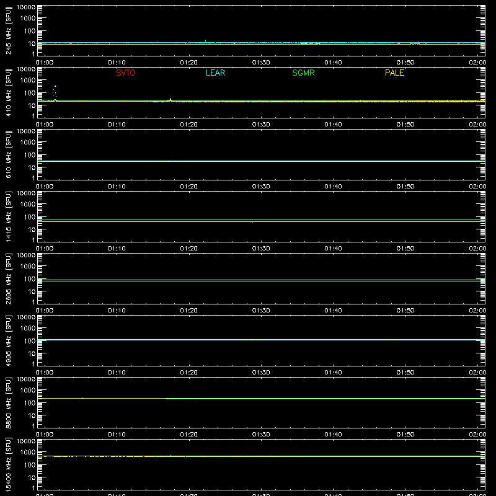The height and width of the screenshot is (496, 496).
Task: Select the 8800 MHz [SFU] axis title
Action: pos(8,402)
